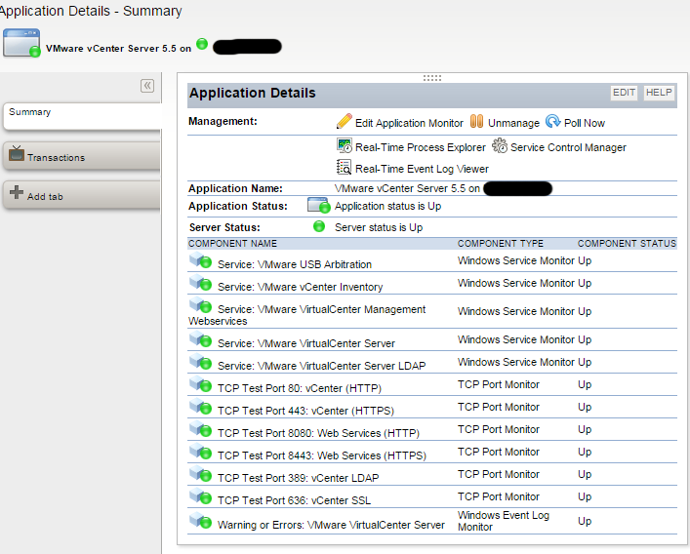Image resolution: width=690 pixels, height=554 pixels.
Task: Click status icon for VMware USB Arbitration
Action: 200,260
